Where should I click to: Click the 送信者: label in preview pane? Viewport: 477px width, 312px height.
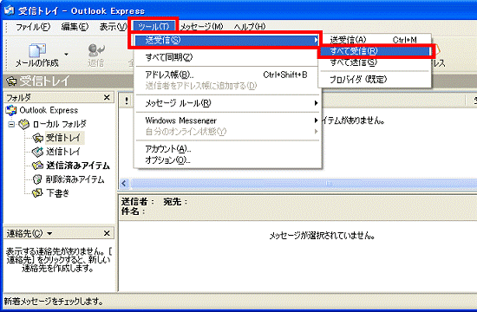[x=138, y=202]
